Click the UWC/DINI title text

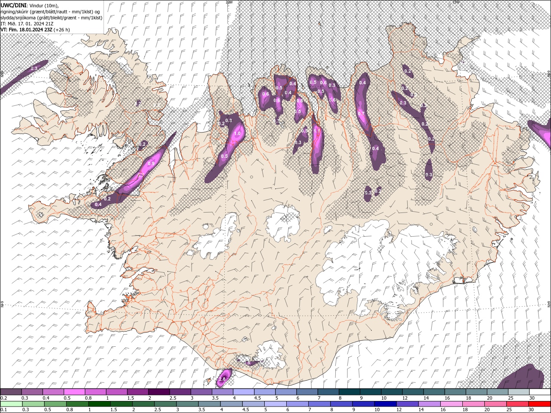coord(14,5)
